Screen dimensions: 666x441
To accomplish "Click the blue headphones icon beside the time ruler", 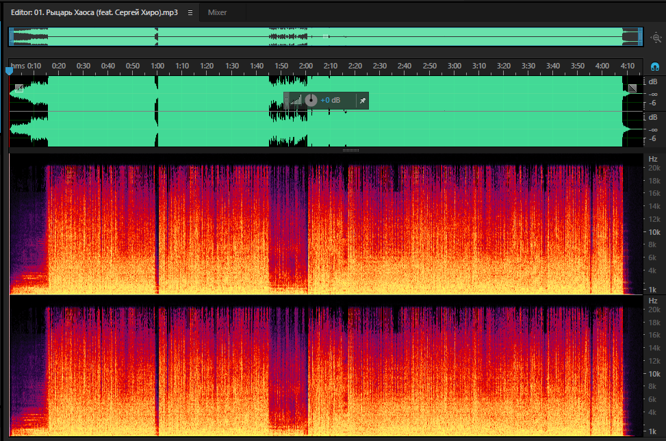I will [655, 66].
